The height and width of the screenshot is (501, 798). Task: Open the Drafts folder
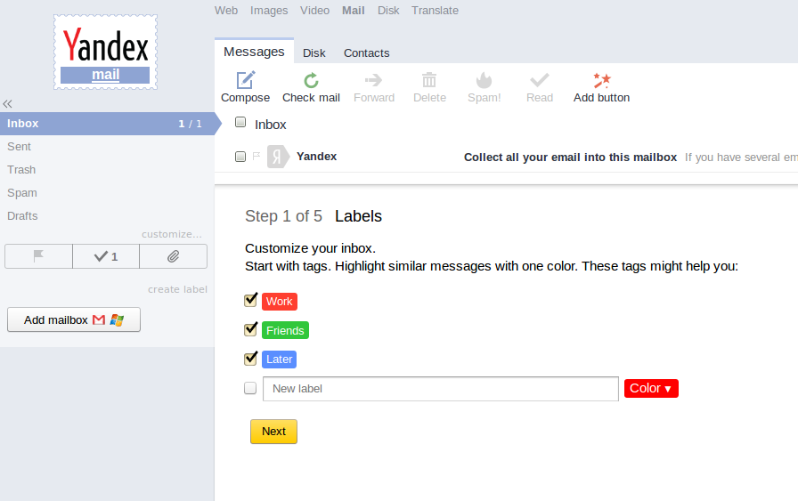(x=22, y=215)
